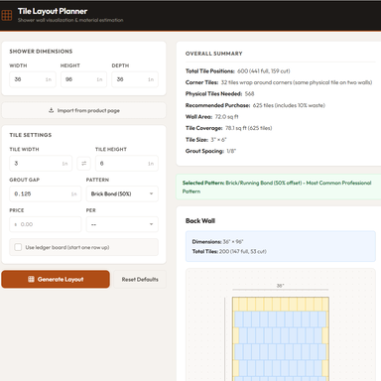Click Reset Defaults button

(140, 280)
